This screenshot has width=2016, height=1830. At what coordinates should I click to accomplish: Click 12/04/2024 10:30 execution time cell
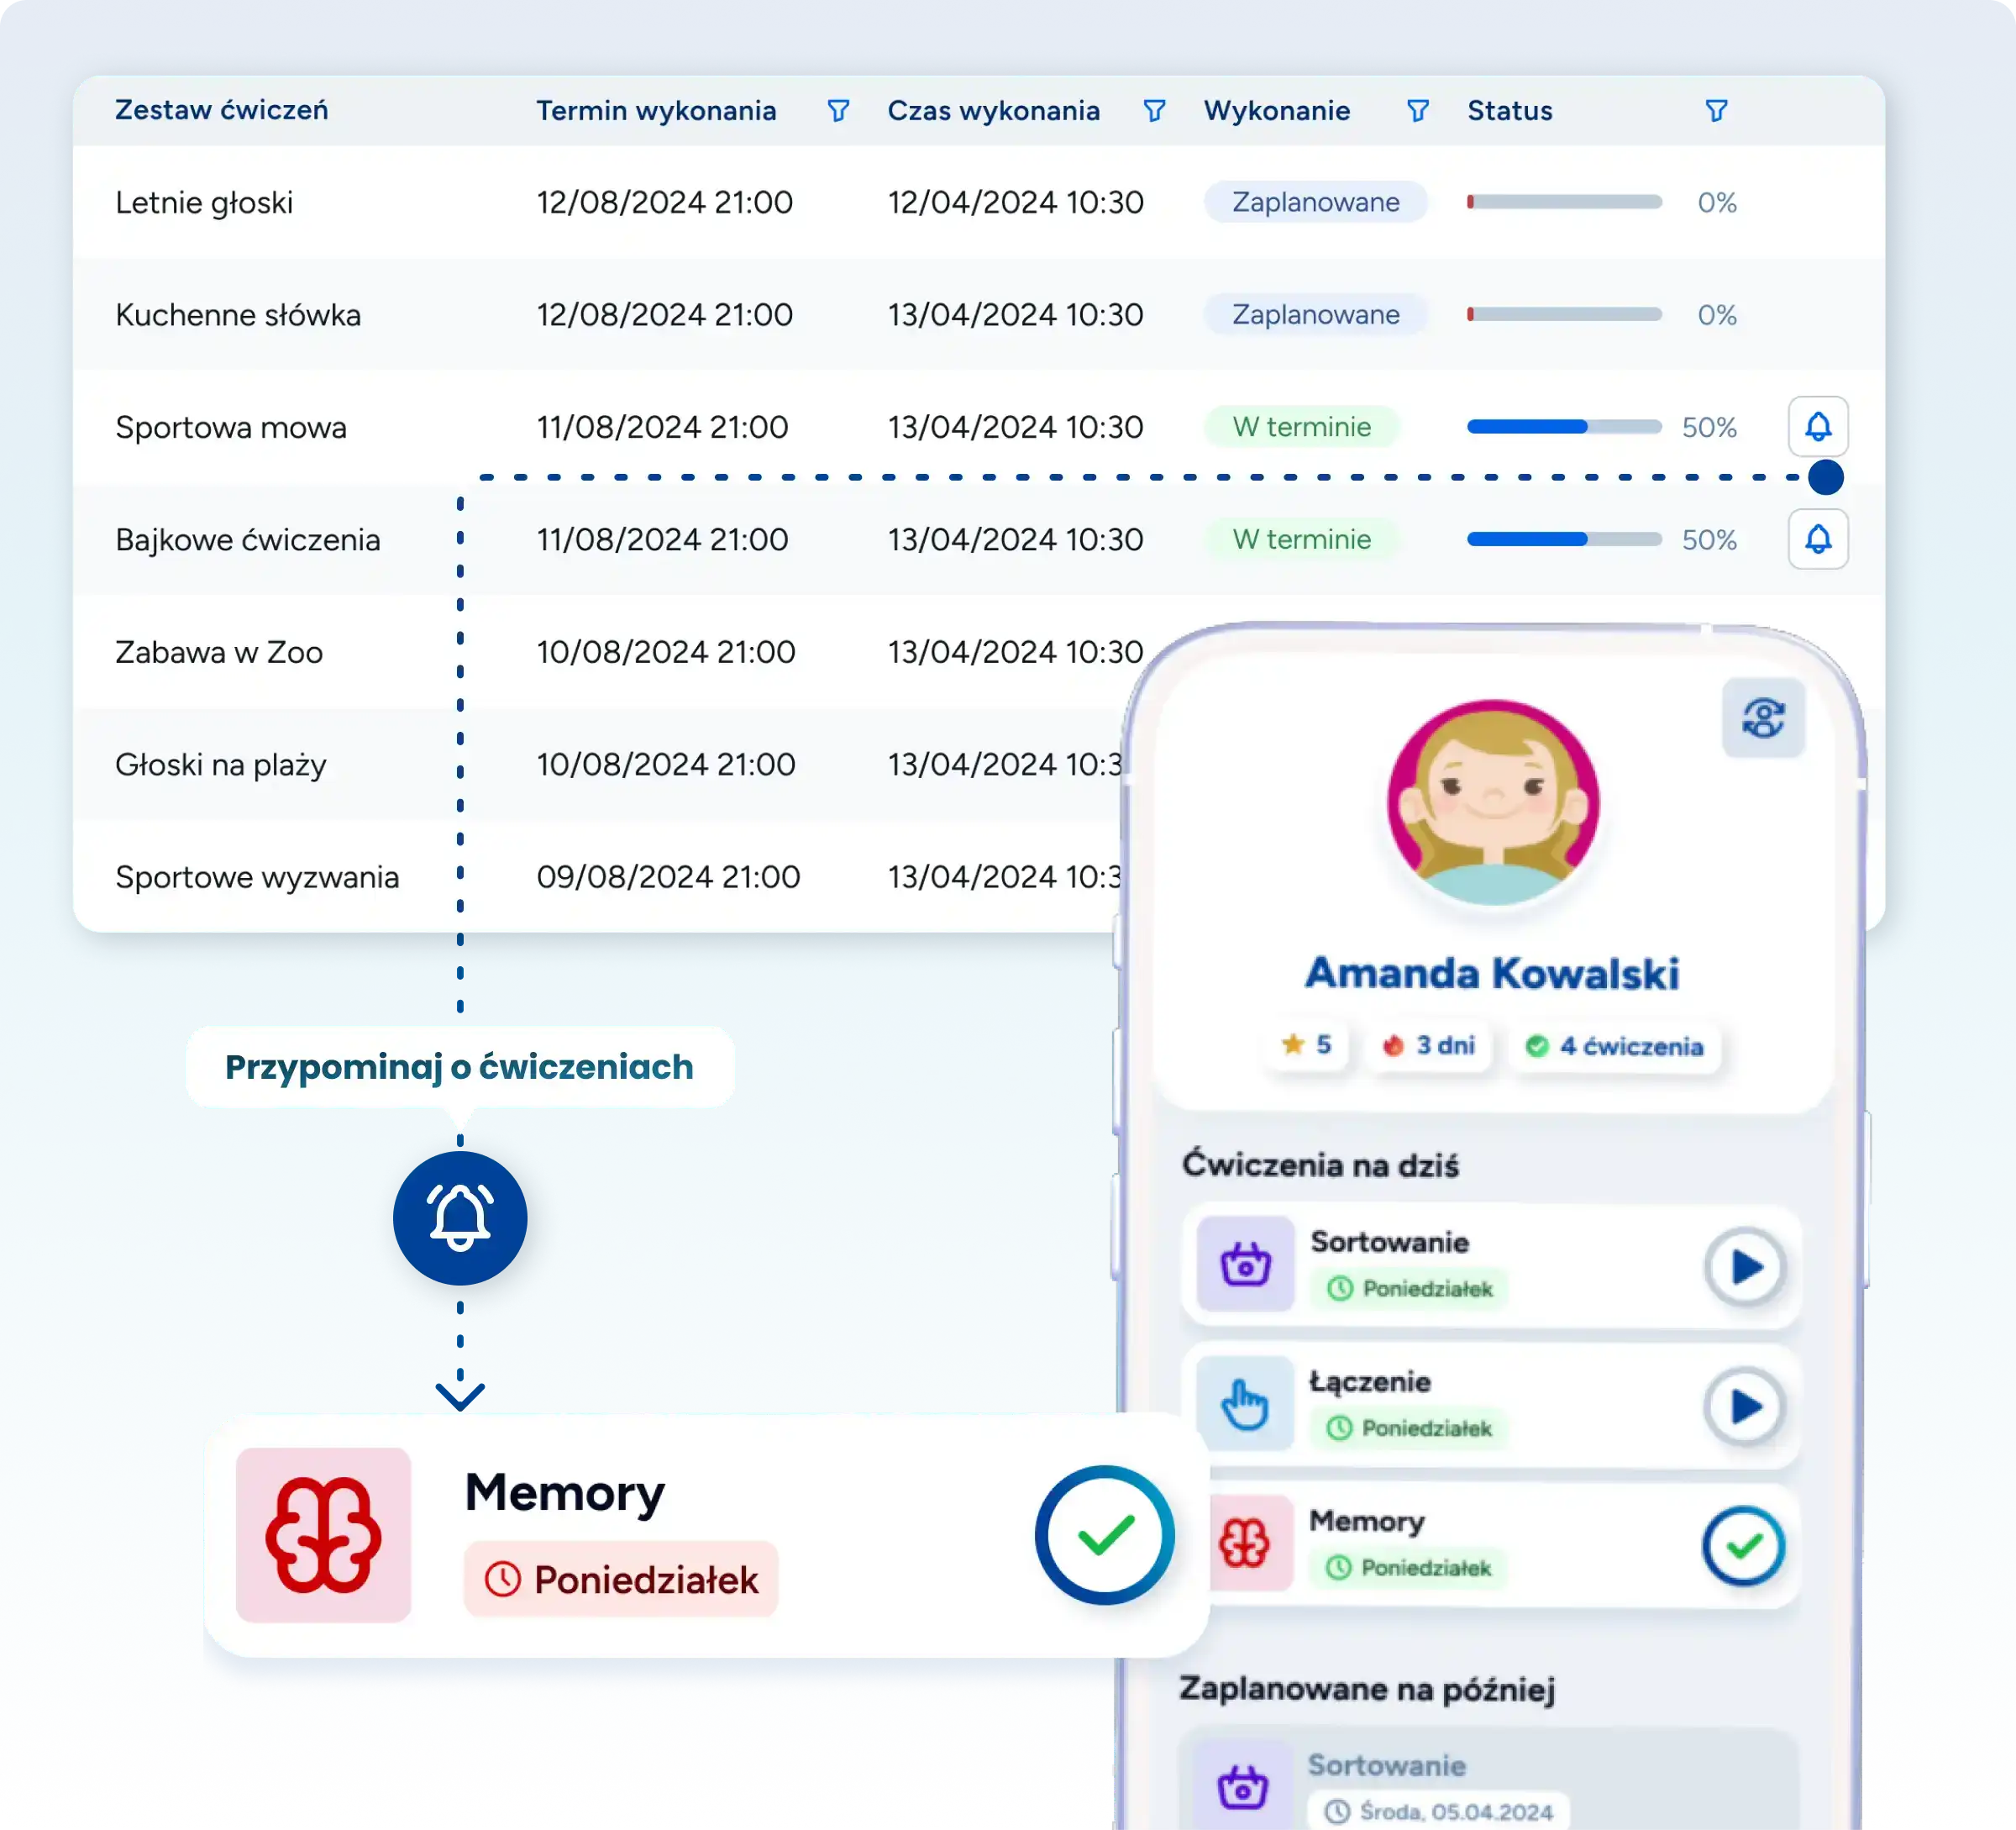[1015, 202]
